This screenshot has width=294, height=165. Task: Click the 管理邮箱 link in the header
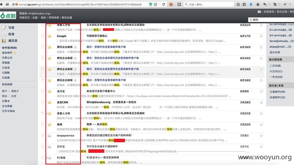click(54, 18)
